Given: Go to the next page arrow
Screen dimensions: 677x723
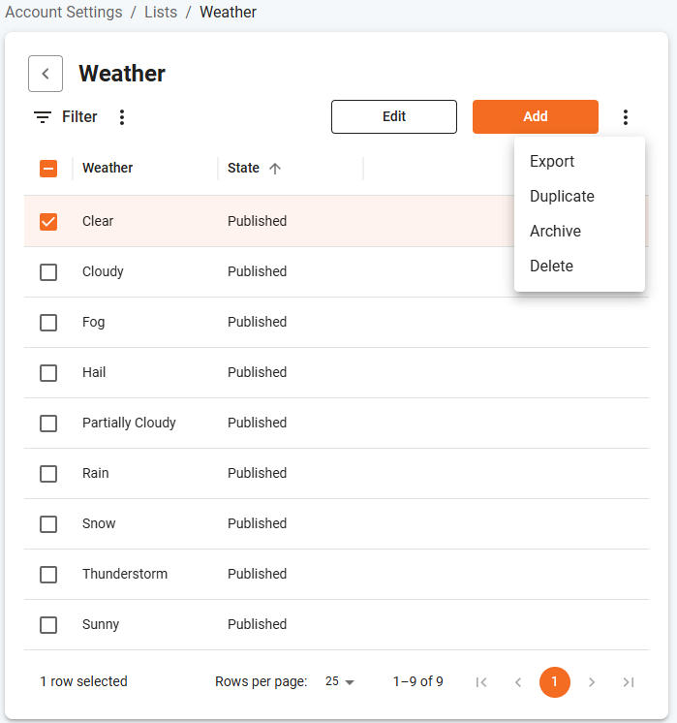Looking at the screenshot, I should point(592,682).
